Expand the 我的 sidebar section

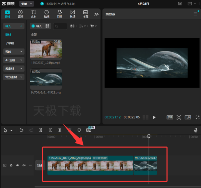(x=14, y=52)
